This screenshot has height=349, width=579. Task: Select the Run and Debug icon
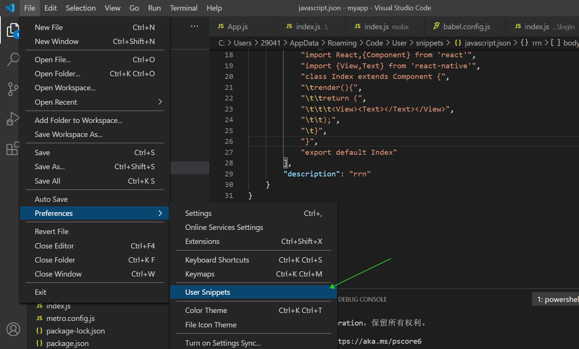tap(13, 119)
